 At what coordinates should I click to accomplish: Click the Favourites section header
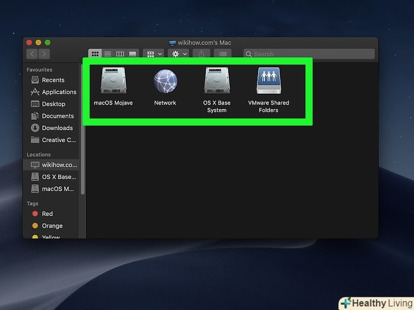[x=40, y=70]
